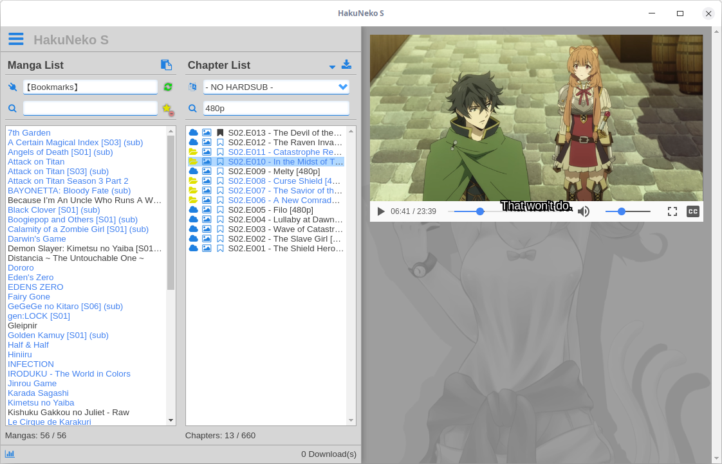722x464 pixels.
Task: Click the sort order arrow above Chapter List
Action: pos(332,66)
